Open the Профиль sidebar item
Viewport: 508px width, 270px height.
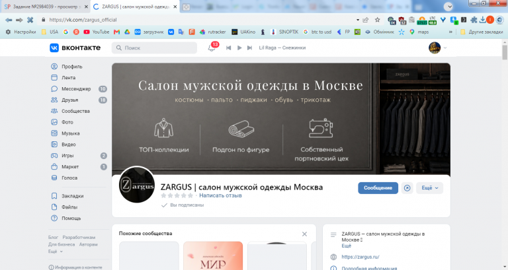(x=67, y=67)
